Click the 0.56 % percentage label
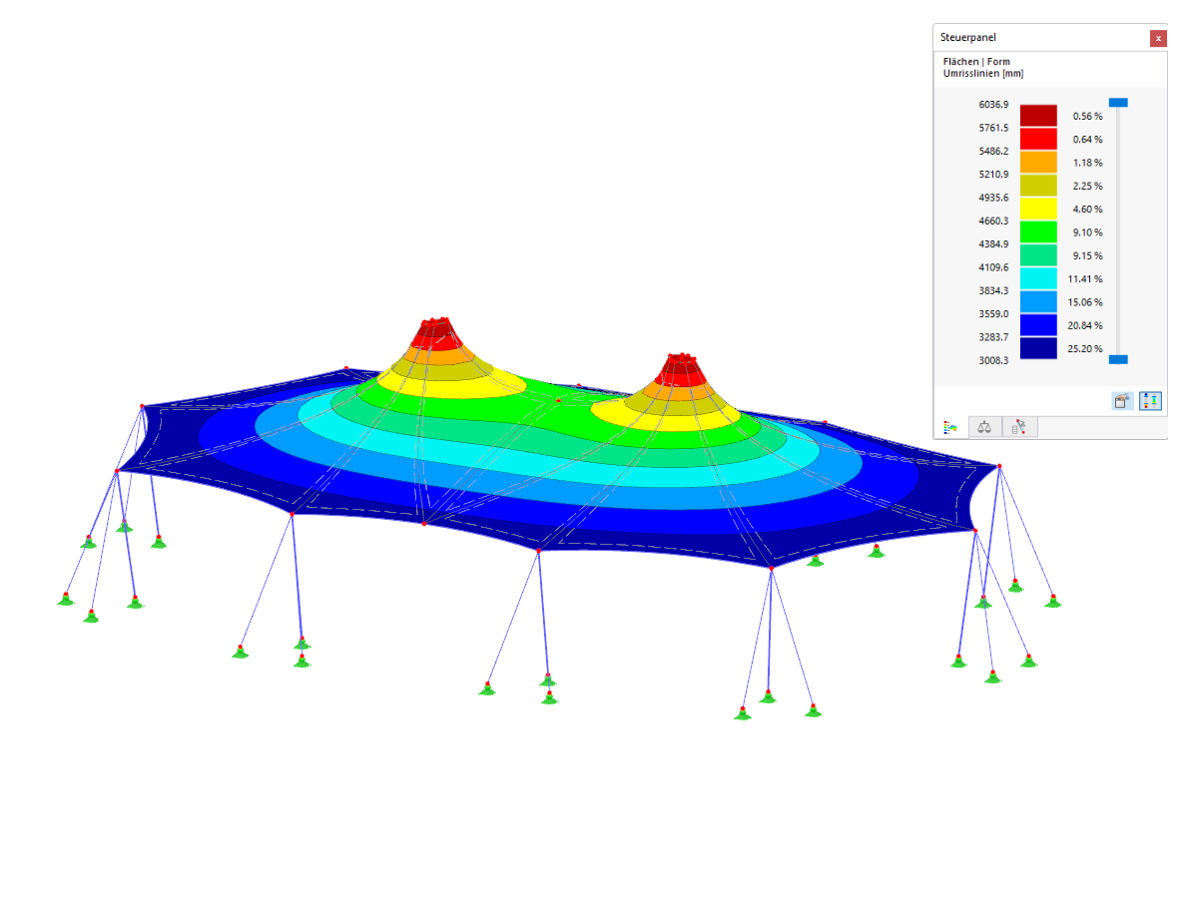Screen dimensions: 1198x898 point(1088,116)
